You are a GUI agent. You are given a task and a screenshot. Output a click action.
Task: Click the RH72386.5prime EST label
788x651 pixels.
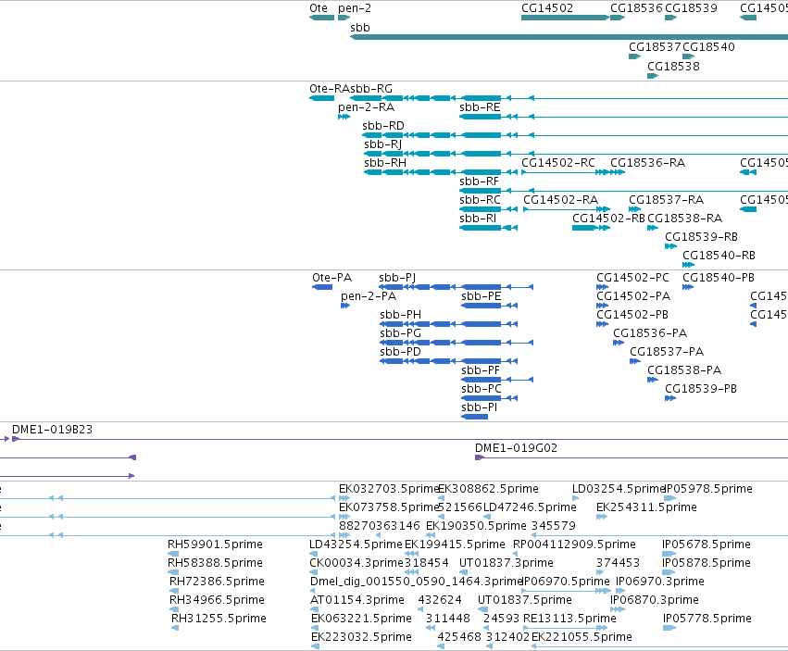coord(217,582)
